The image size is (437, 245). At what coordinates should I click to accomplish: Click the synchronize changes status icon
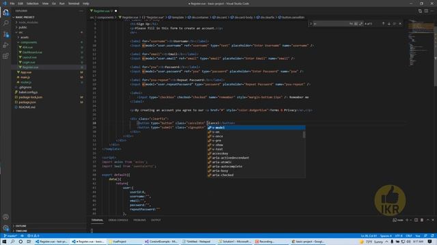pos(23,236)
